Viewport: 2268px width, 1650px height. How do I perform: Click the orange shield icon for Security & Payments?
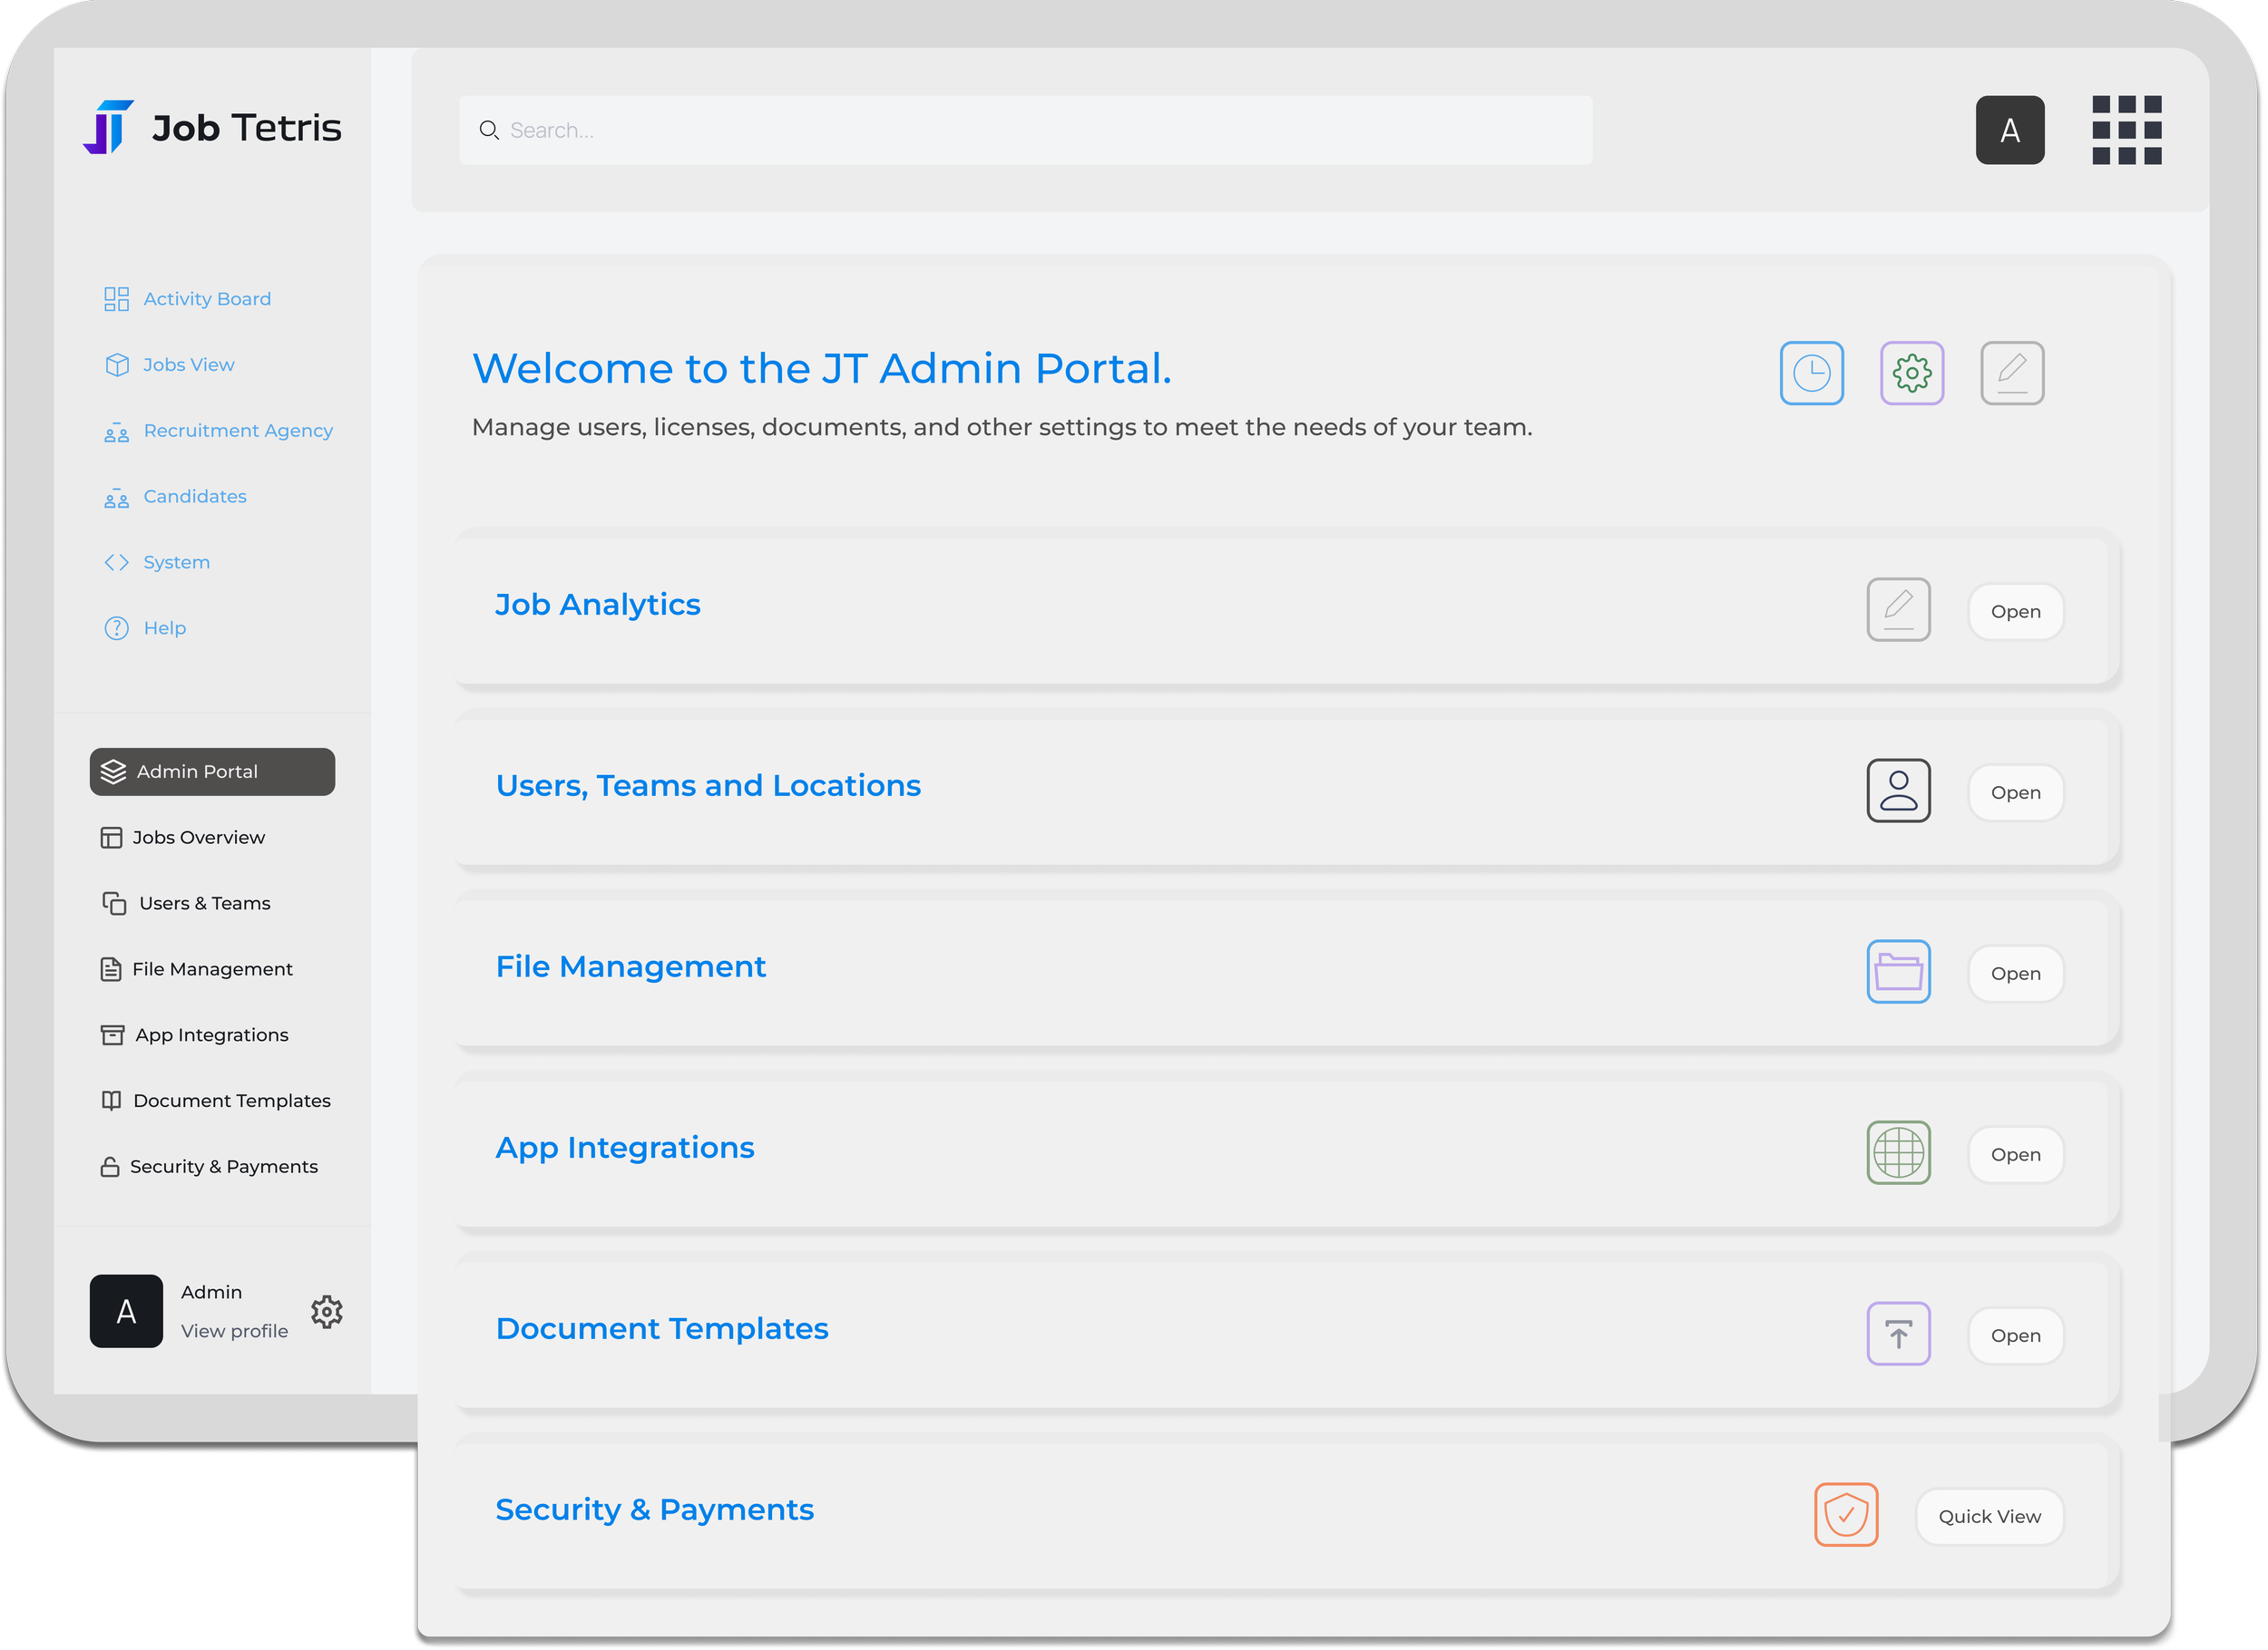click(x=1846, y=1515)
